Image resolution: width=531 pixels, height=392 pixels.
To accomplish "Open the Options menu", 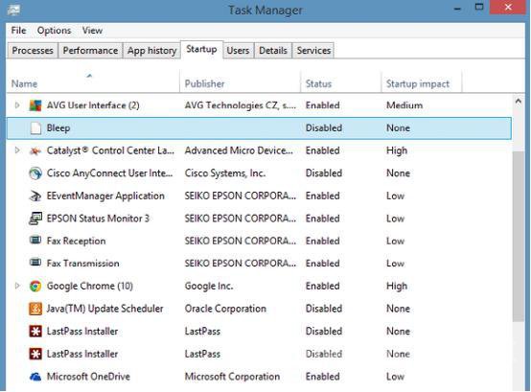I will (x=54, y=31).
